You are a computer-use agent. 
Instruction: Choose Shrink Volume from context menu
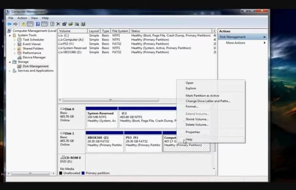[211, 119]
